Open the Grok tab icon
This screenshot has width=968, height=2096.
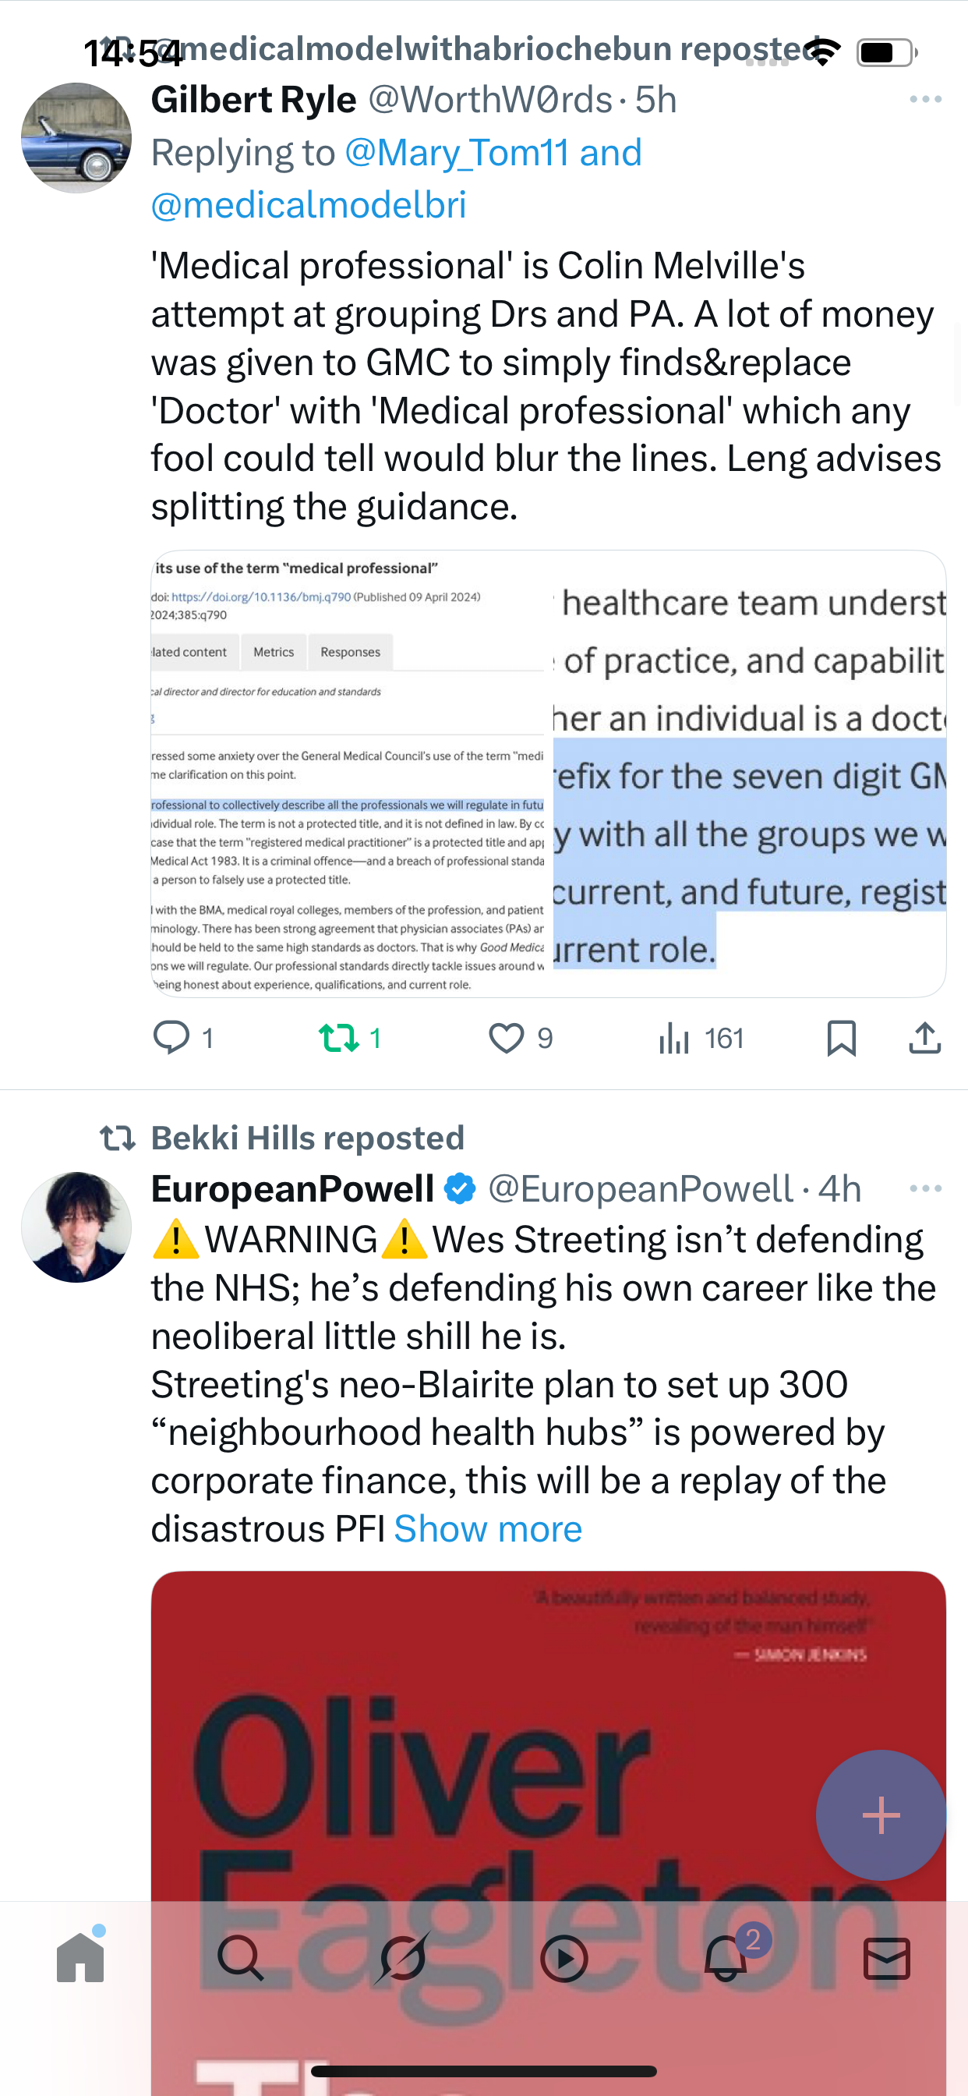[402, 1958]
